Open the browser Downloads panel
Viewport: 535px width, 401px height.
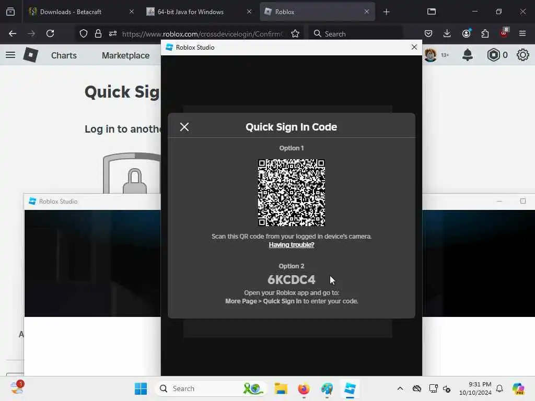[447, 33]
